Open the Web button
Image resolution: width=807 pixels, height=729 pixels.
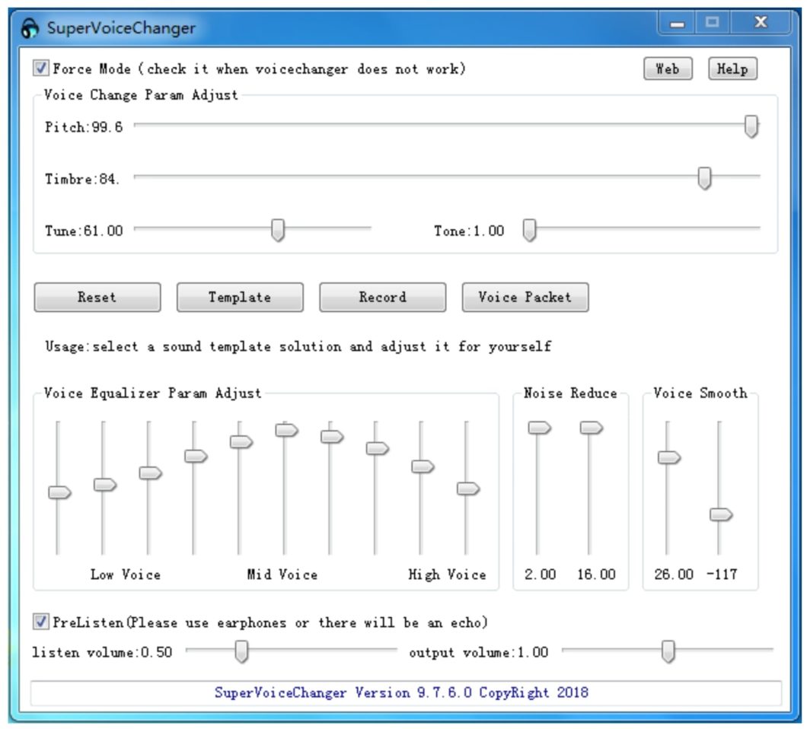(668, 68)
